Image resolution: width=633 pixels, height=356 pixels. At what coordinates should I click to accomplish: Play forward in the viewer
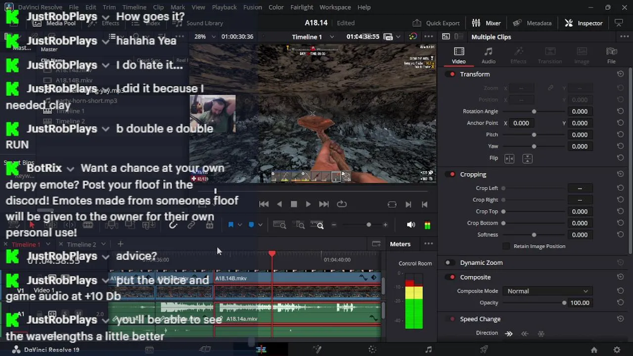pos(308,204)
